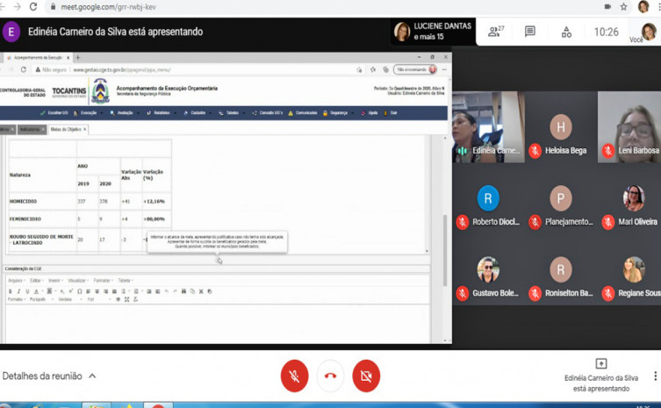Click the Chrome profile avatar in toolbar

pos(642,6)
